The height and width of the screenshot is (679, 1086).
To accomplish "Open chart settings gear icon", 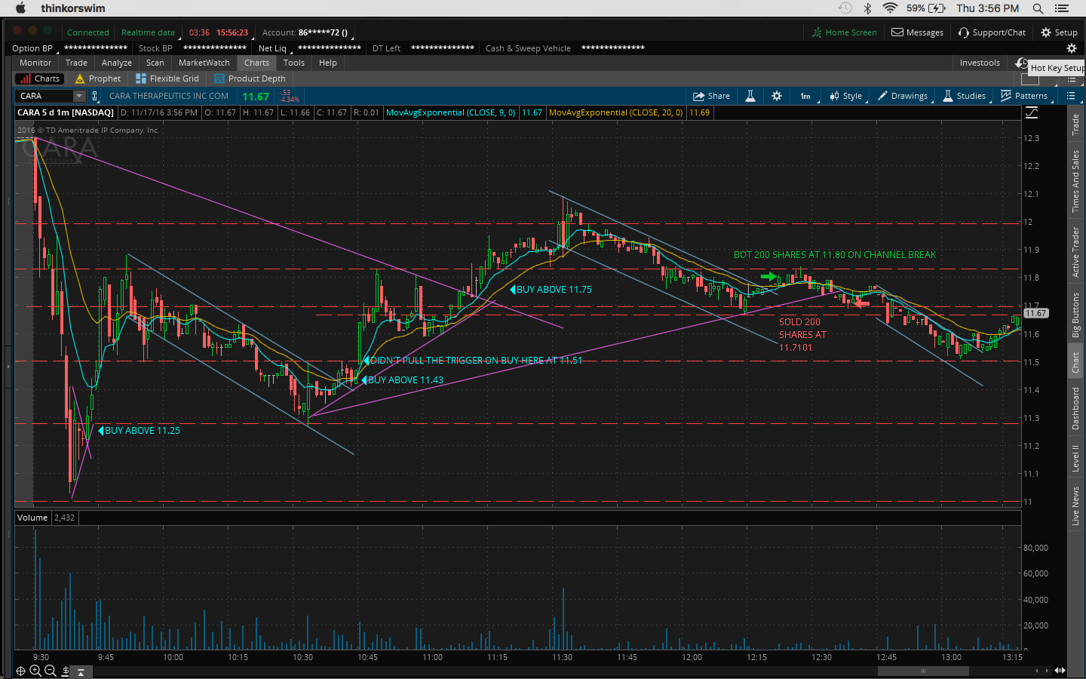I will click(x=777, y=96).
